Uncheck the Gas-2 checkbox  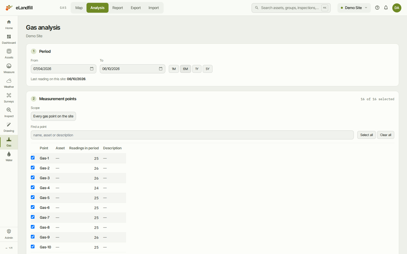33,168
